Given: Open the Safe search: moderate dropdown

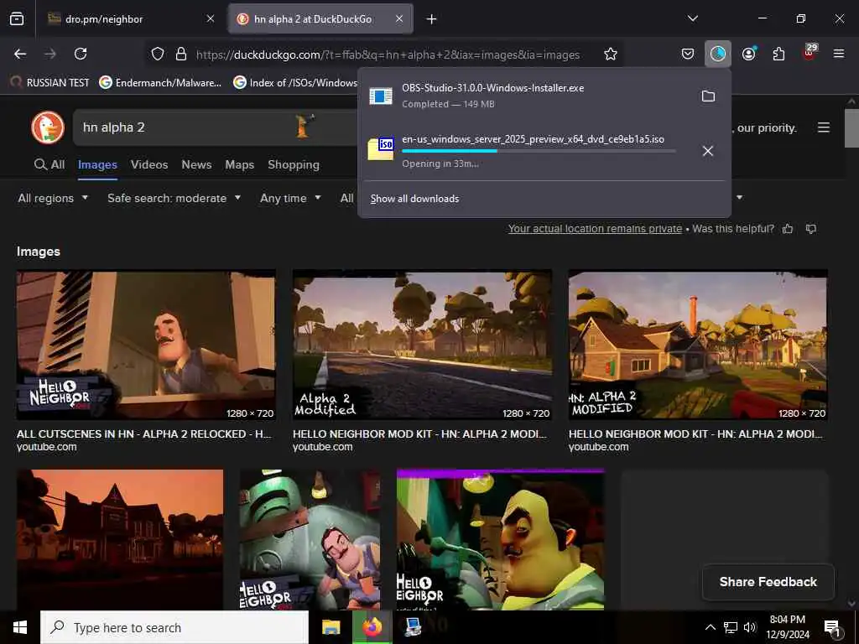Looking at the screenshot, I should pos(174,198).
